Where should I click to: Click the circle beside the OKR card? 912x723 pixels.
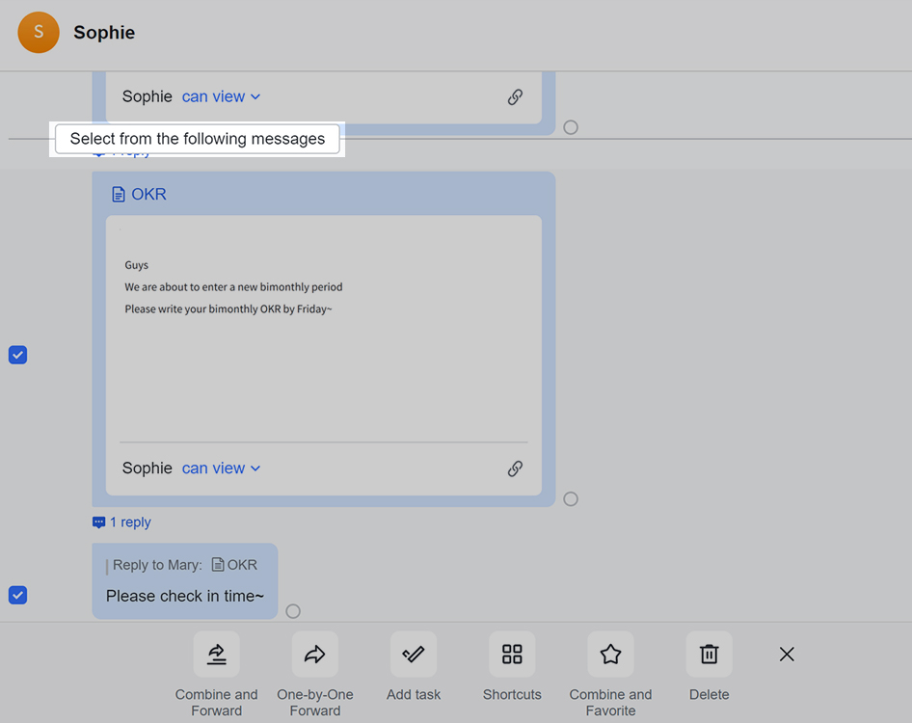[571, 499]
